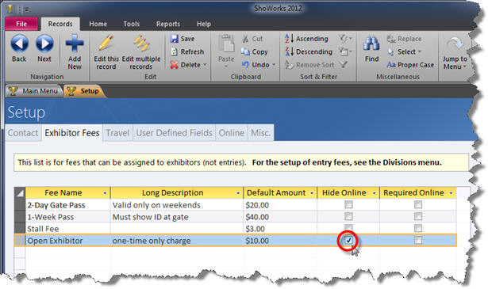Open the Help ribbon tab
Viewport: 488px width, 289px height.
click(204, 24)
